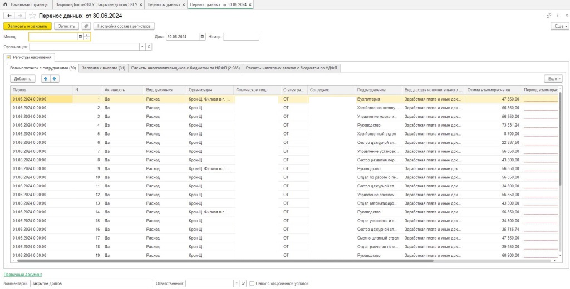This screenshot has height=289, width=570.
Task: Select cell with sum 73 331,24
Action: coord(493,125)
